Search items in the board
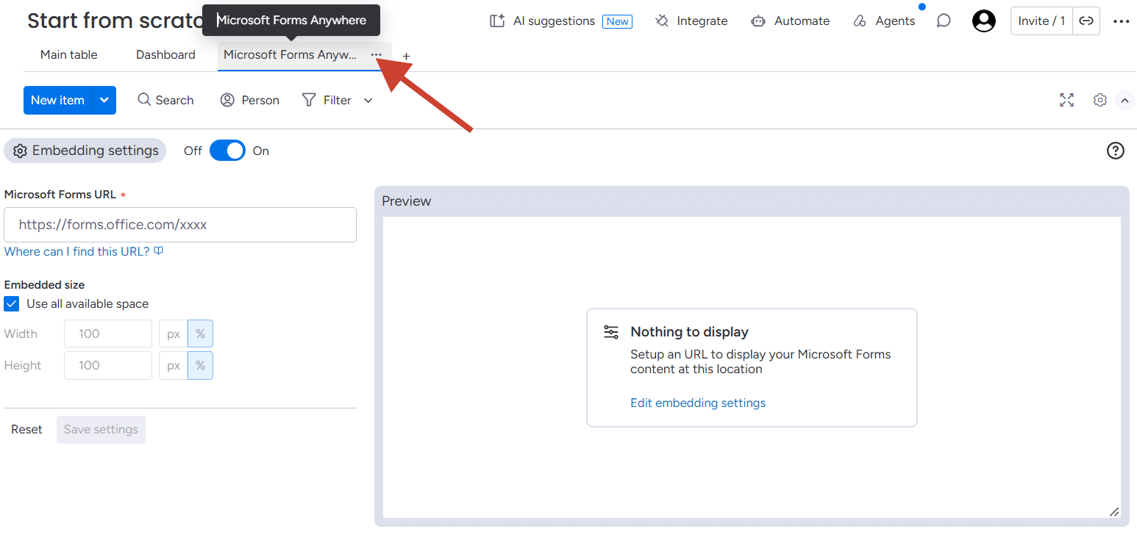 (165, 100)
